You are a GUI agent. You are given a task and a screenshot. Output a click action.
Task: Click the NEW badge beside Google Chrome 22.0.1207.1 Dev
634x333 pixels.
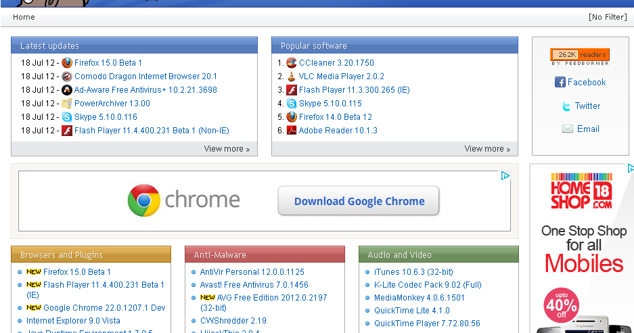click(34, 307)
